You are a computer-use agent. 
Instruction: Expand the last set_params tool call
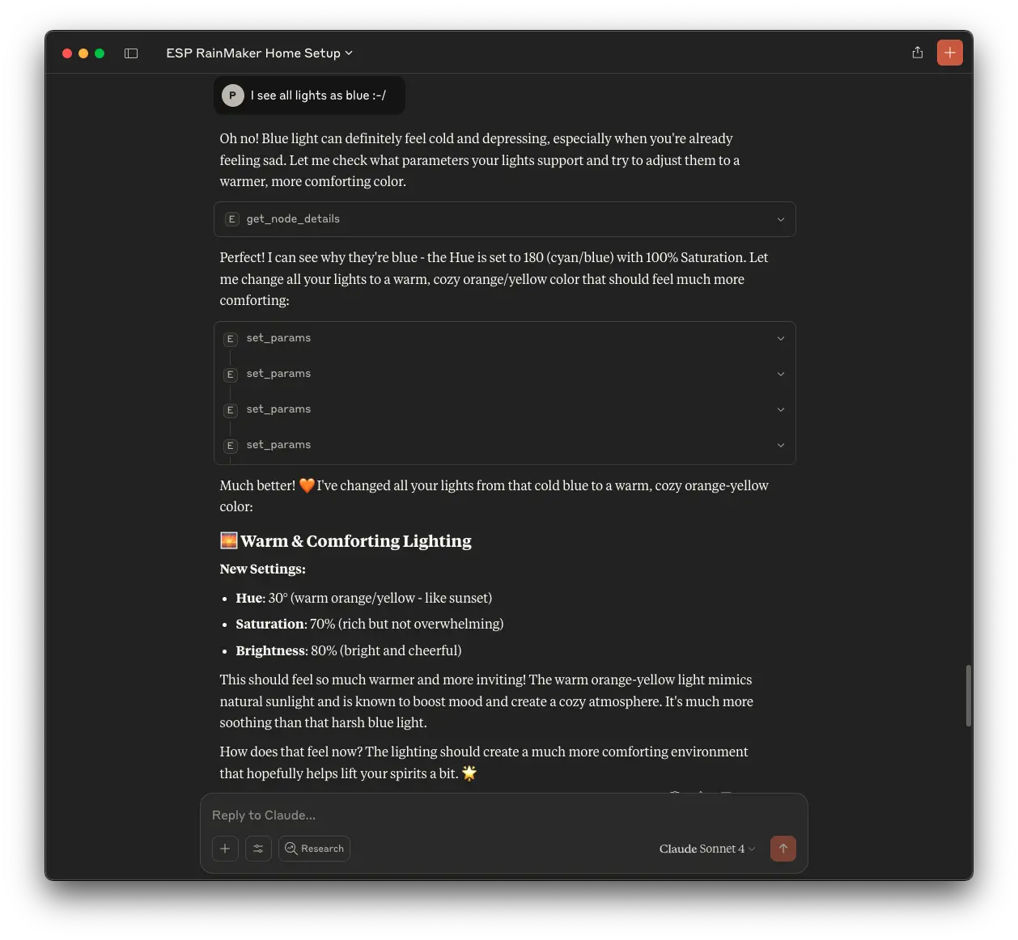780,445
